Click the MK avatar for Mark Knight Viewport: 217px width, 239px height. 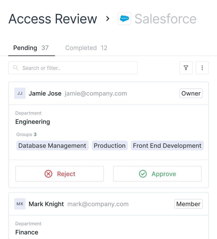point(20,204)
